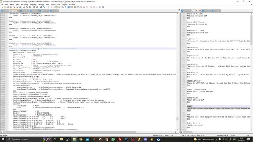Click the TimeTillGameStarts line in right pane

(196, 90)
